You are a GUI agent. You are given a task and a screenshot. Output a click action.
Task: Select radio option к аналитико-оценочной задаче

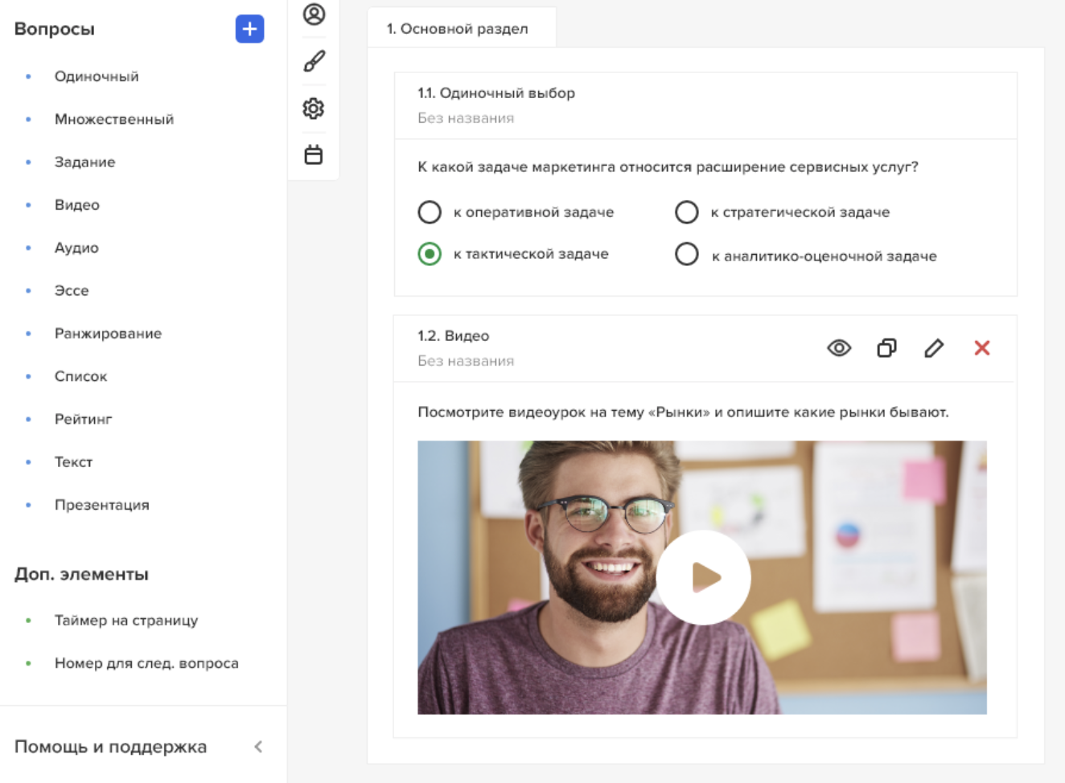(x=686, y=254)
